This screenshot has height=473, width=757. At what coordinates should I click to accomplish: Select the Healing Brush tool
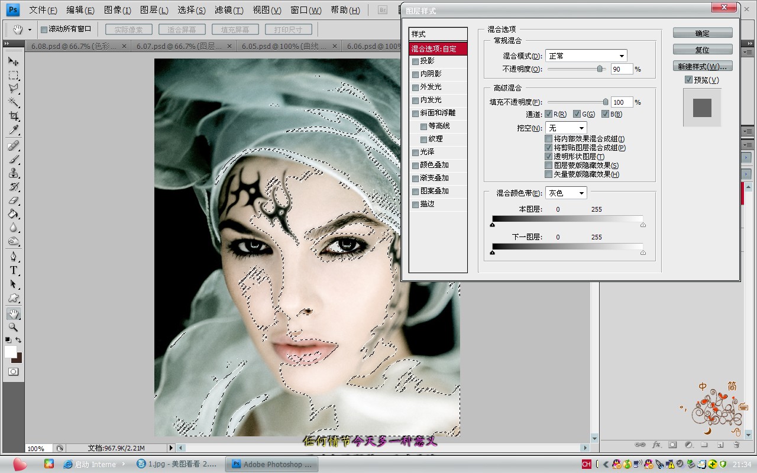(13, 145)
